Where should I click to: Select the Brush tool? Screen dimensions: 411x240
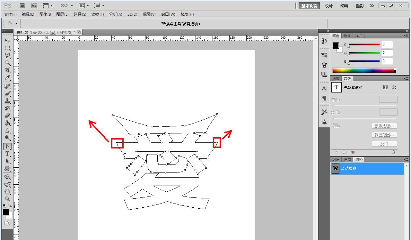[x=7, y=94]
